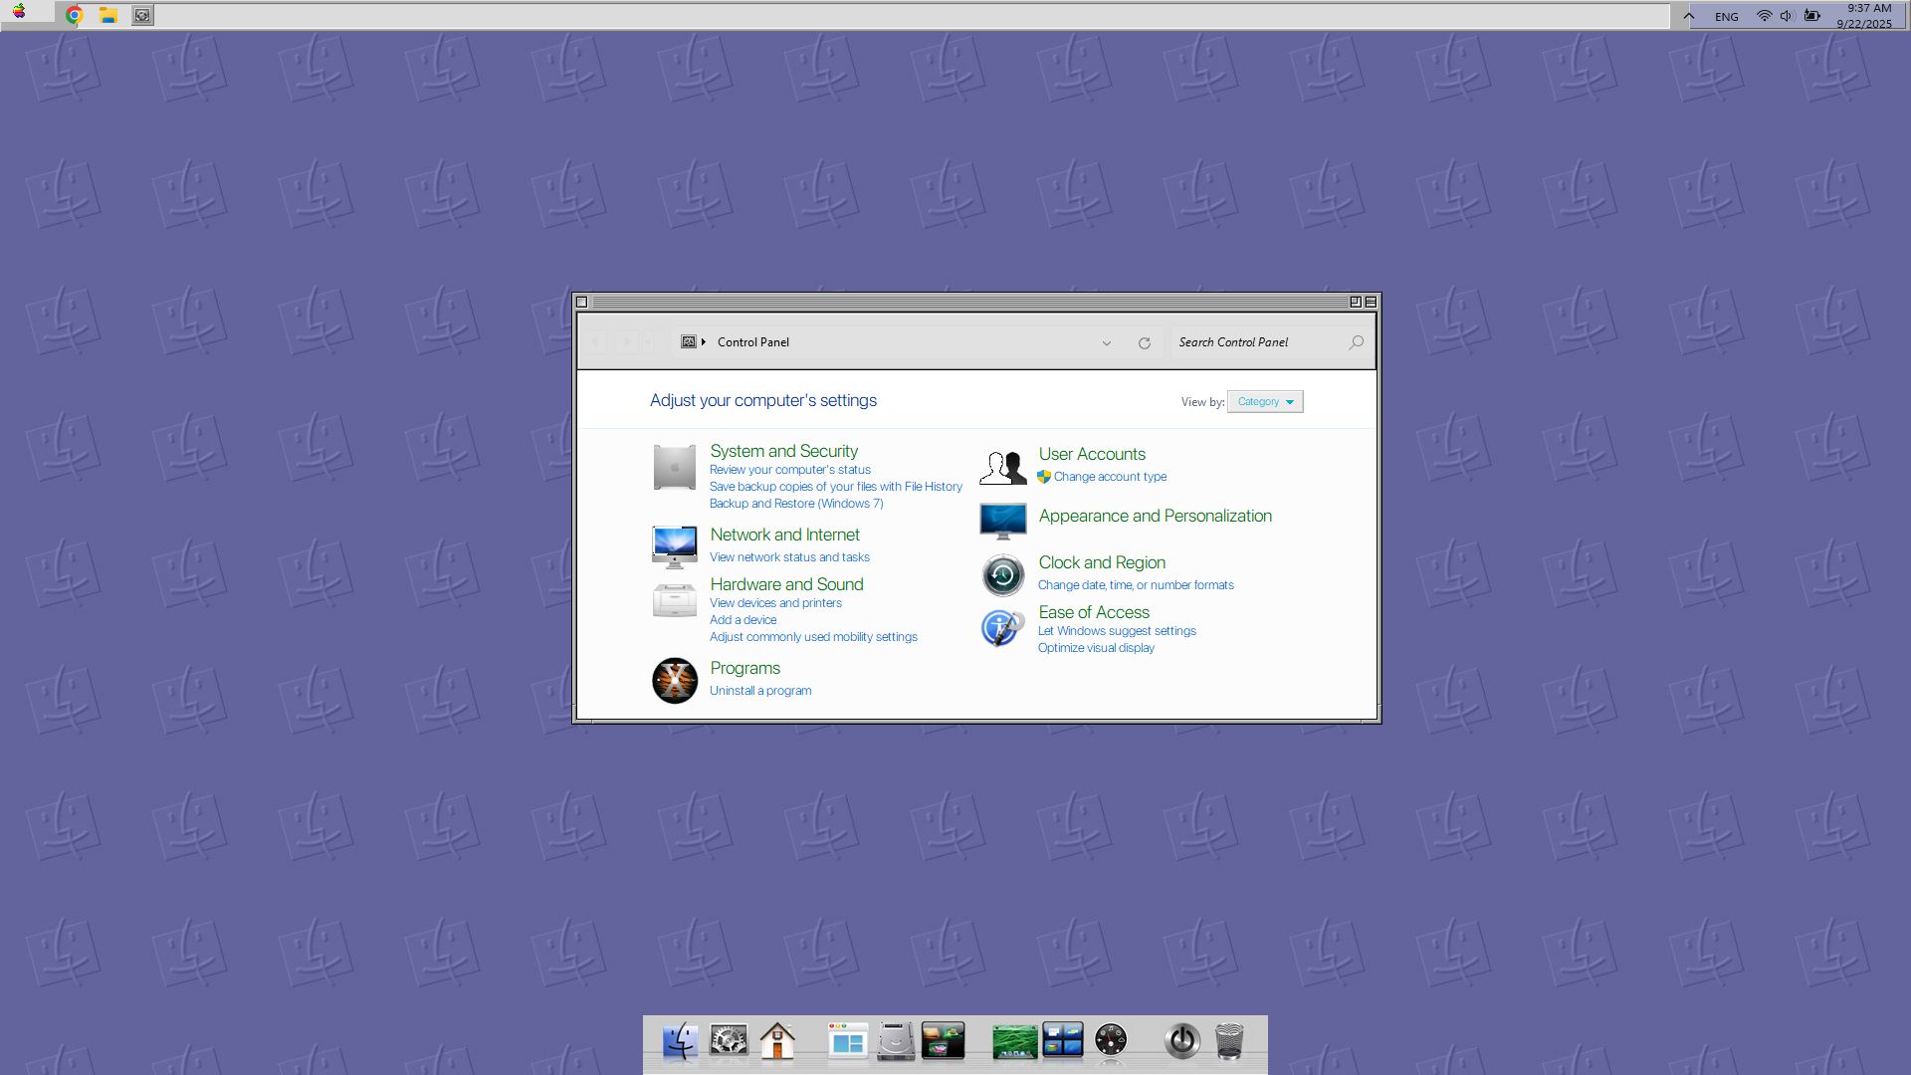The width and height of the screenshot is (1911, 1075).
Task: Open Change account type link
Action: [1110, 477]
